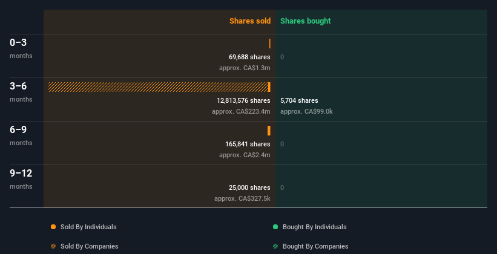Screen dimensions: 497x254
Task: Select the 'approx. CA$223.4m' value
Action: point(241,111)
